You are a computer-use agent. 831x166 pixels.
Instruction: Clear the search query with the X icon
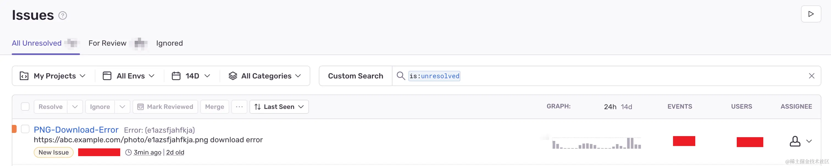click(811, 76)
